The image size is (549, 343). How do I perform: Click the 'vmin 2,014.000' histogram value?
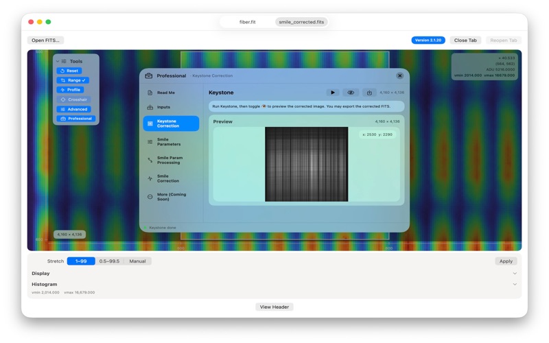click(45, 292)
